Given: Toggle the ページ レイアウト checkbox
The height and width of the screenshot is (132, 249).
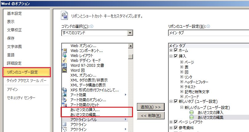Looking at the screenshot, I should pyautogui.click(x=176, y=122).
